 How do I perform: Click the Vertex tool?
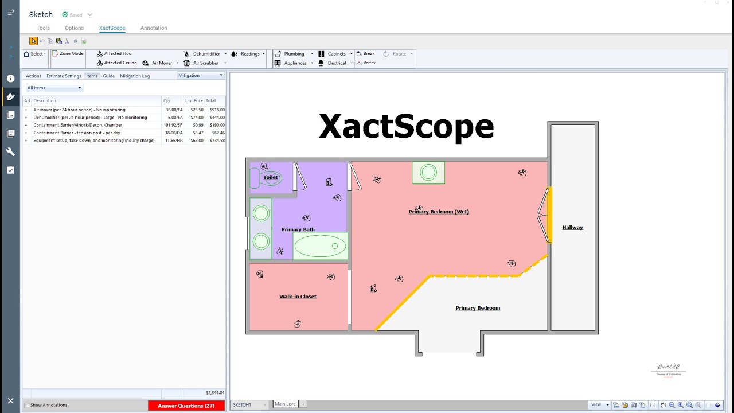[x=366, y=63]
